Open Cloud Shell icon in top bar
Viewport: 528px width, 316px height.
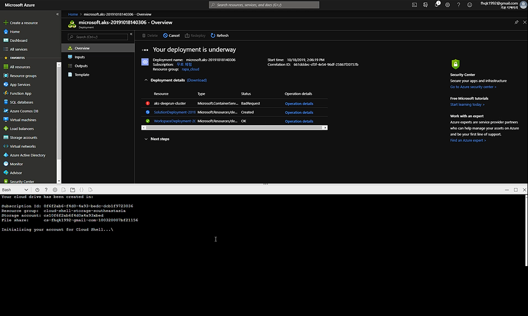click(x=414, y=5)
